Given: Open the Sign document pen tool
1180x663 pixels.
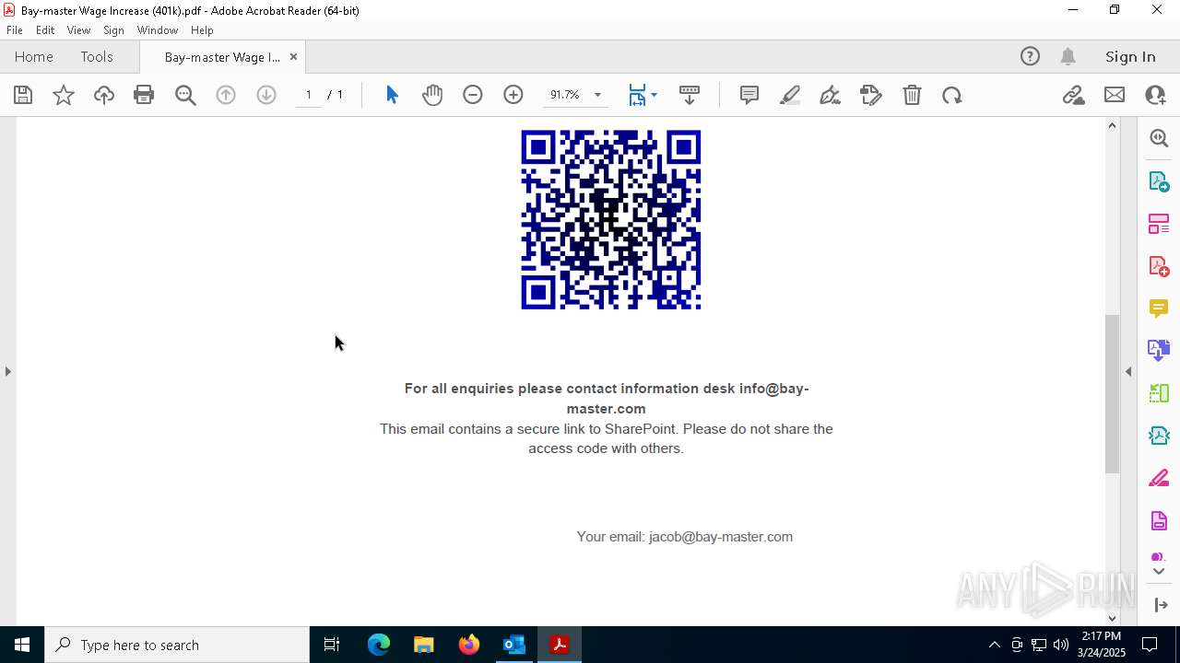Looking at the screenshot, I should 830,95.
